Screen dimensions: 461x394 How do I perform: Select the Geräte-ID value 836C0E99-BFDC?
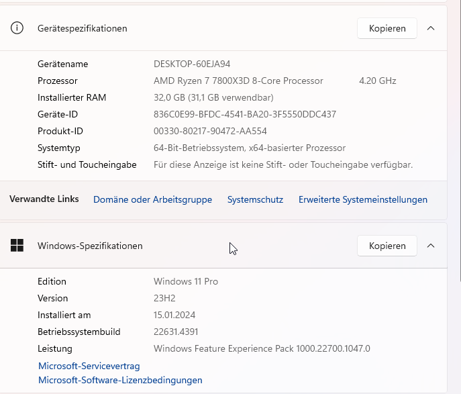point(245,114)
